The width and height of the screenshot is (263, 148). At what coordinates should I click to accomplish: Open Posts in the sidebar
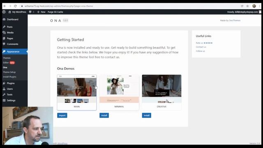(9, 27)
